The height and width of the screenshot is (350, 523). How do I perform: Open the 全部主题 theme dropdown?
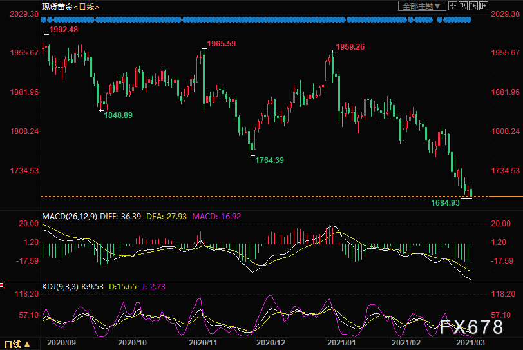pos(422,6)
